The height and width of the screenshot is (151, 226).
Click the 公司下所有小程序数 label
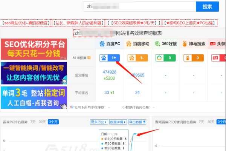(90, 107)
